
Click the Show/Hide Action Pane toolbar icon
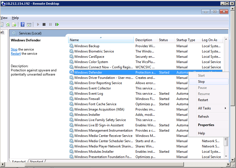[29, 25]
